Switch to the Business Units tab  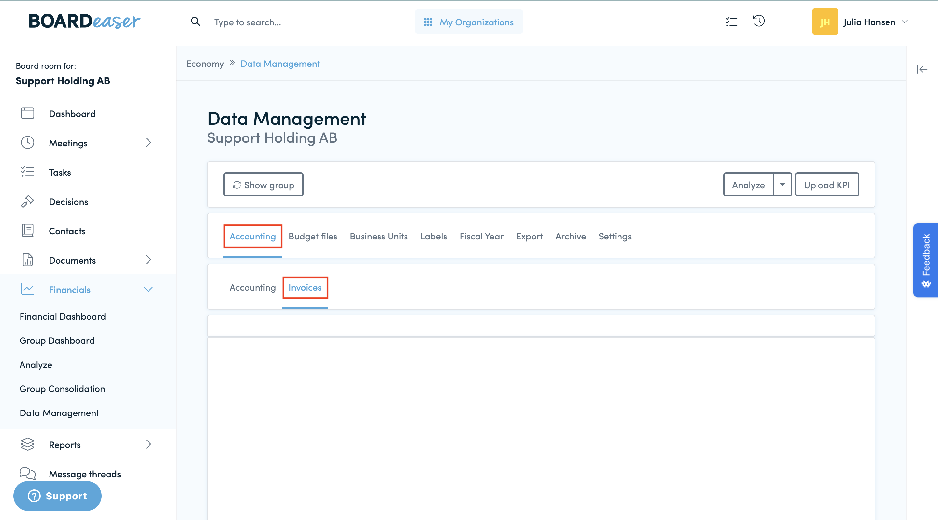click(379, 236)
